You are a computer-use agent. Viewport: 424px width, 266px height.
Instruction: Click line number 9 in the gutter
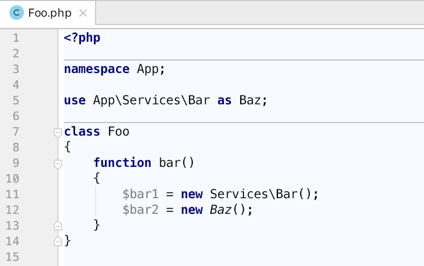16,163
